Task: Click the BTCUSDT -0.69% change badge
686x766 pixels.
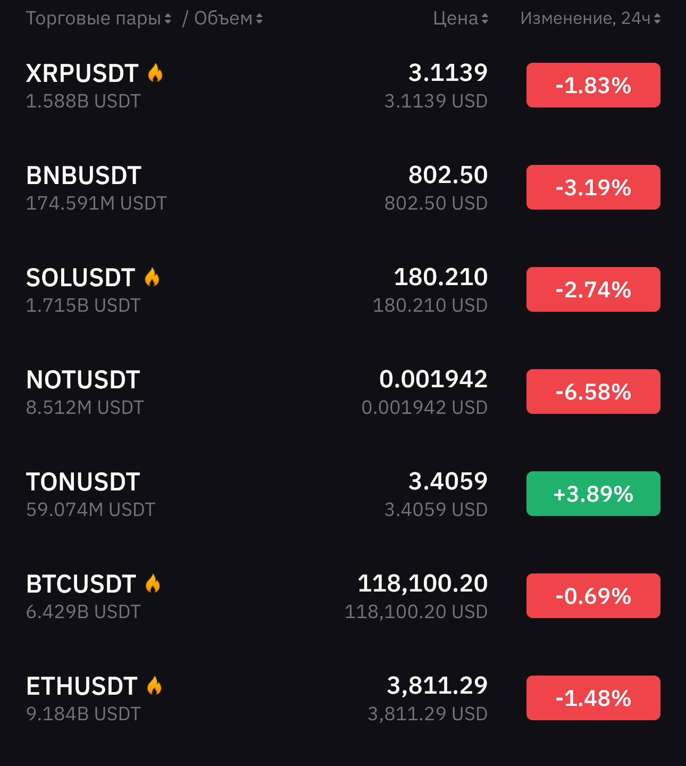Action: [x=593, y=596]
